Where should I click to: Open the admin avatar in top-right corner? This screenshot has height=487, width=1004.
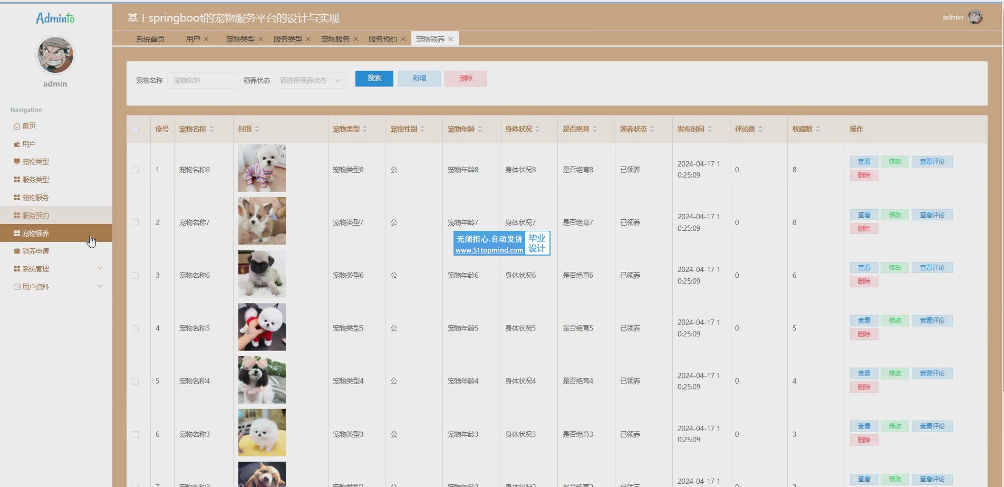pos(975,17)
